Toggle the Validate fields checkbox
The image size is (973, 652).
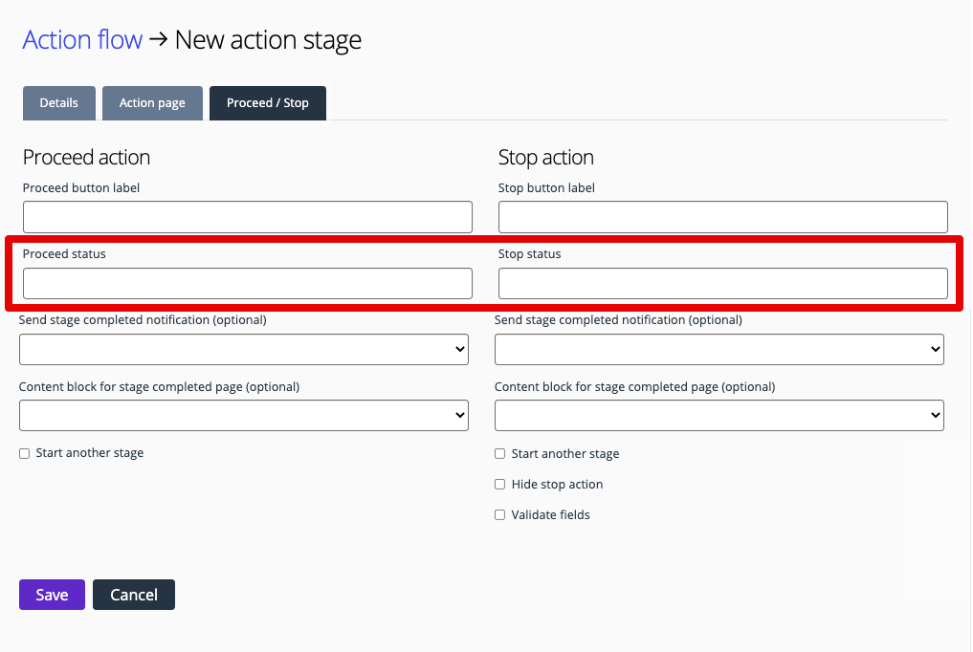[x=499, y=514]
